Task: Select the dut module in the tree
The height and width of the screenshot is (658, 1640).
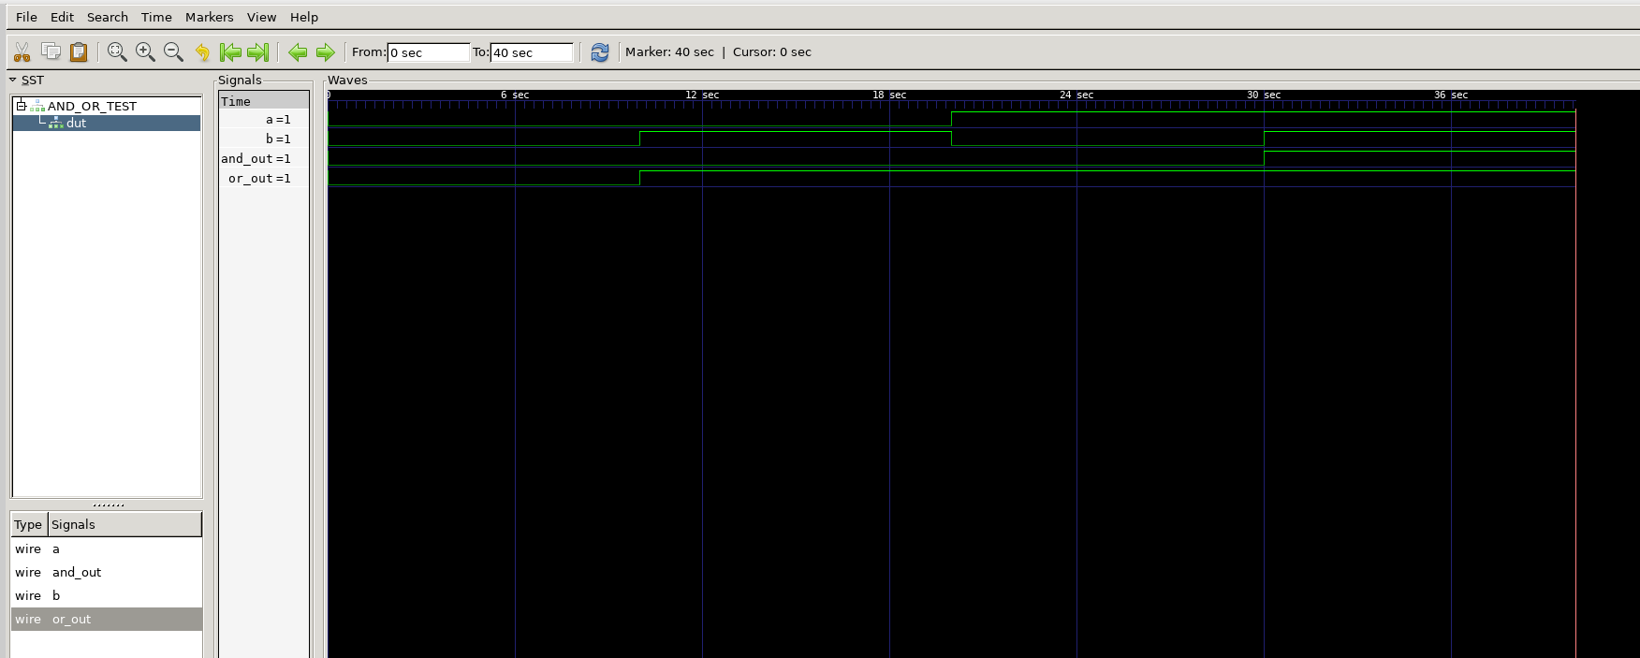Action: [x=76, y=123]
